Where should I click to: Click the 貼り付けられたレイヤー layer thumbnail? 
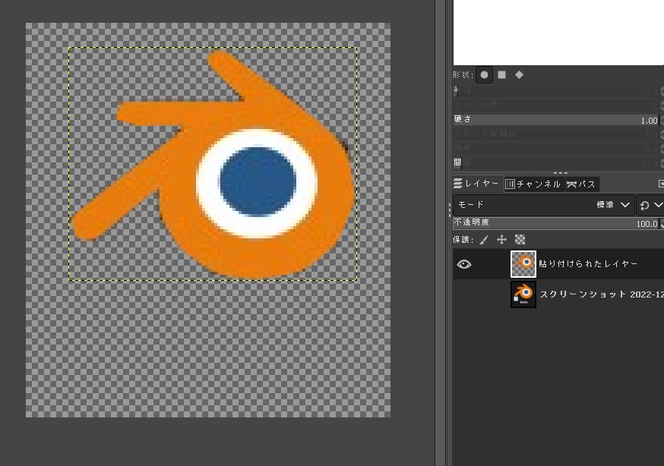click(523, 264)
